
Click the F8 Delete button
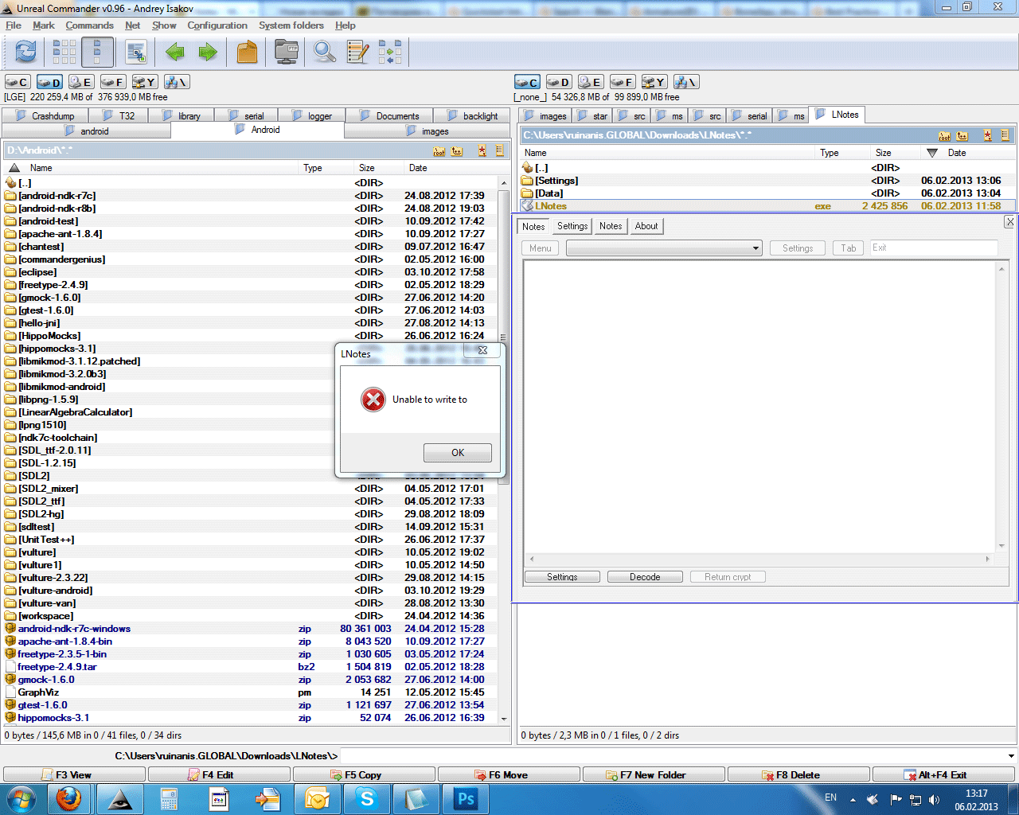tap(798, 774)
